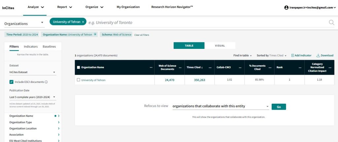Remove the Organization Name filter tag

95,34
